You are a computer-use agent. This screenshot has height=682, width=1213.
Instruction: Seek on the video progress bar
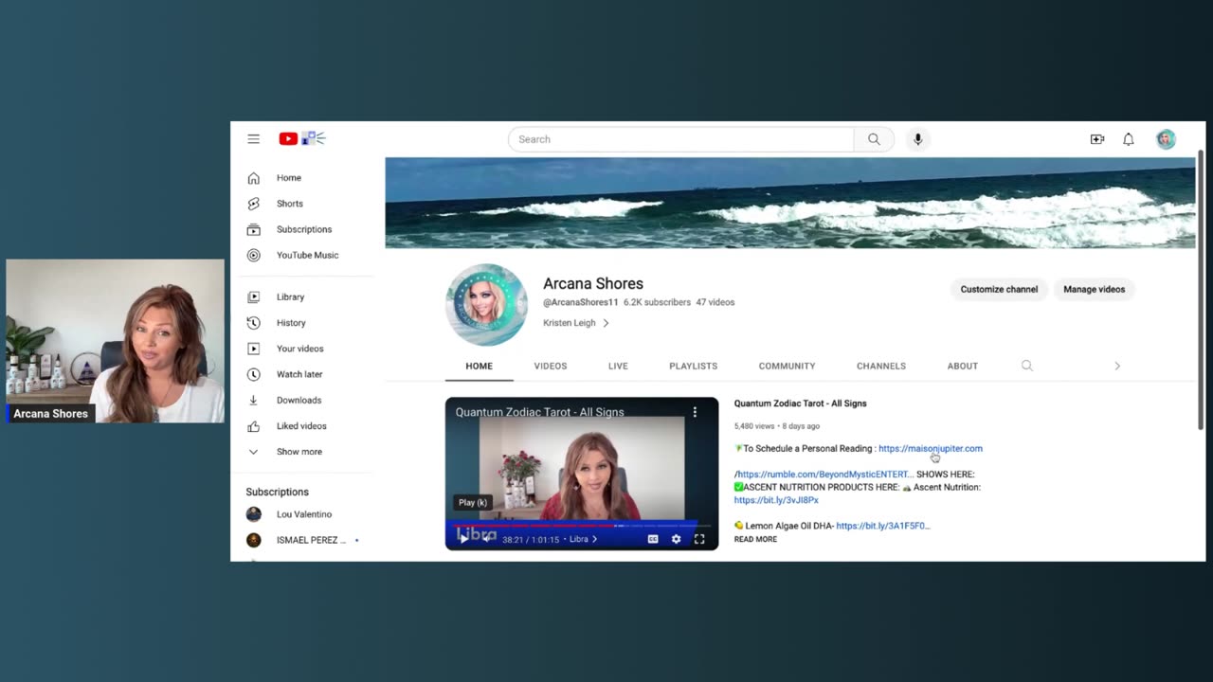point(582,525)
